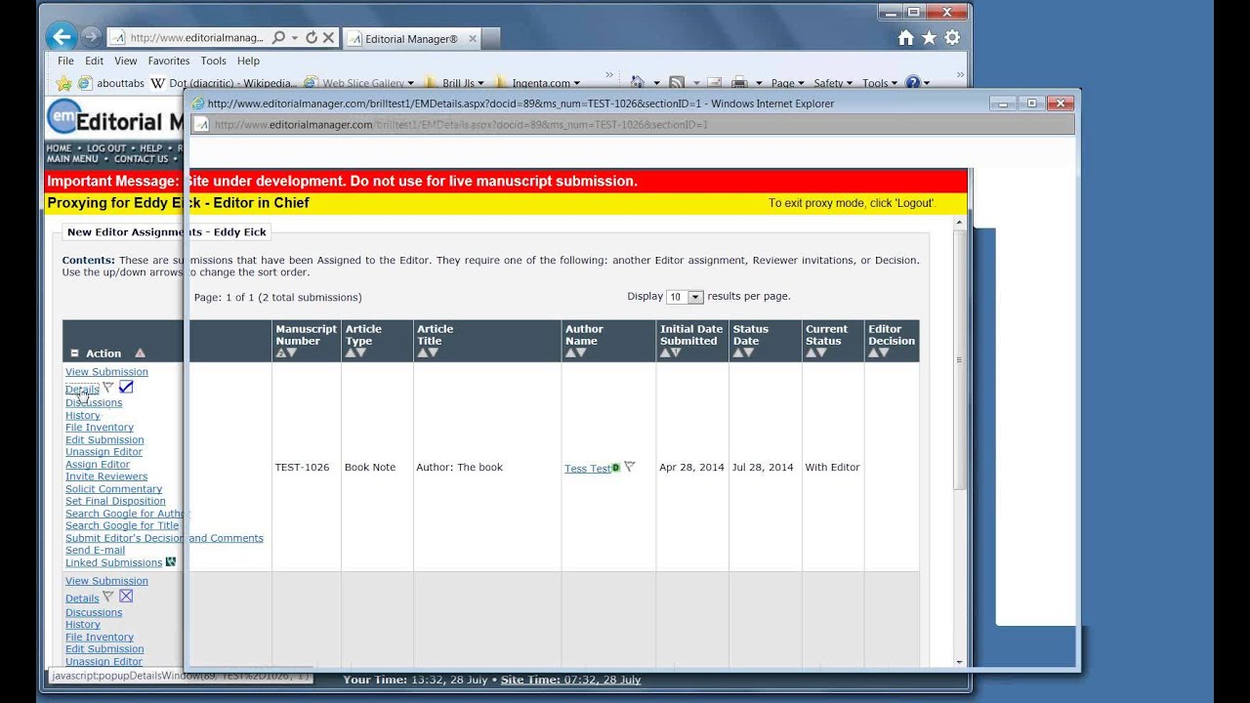Open the first row's Discussions link
Viewport: 1250px width, 703px height.
tap(94, 402)
